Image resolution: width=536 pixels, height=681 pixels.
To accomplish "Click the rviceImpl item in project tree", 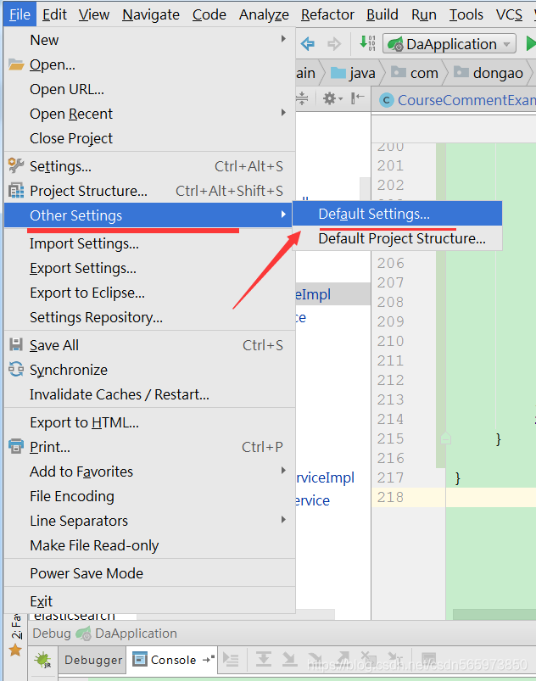I will (x=325, y=477).
